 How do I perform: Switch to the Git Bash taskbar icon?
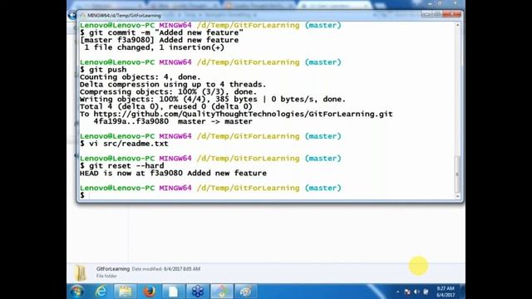(222, 292)
